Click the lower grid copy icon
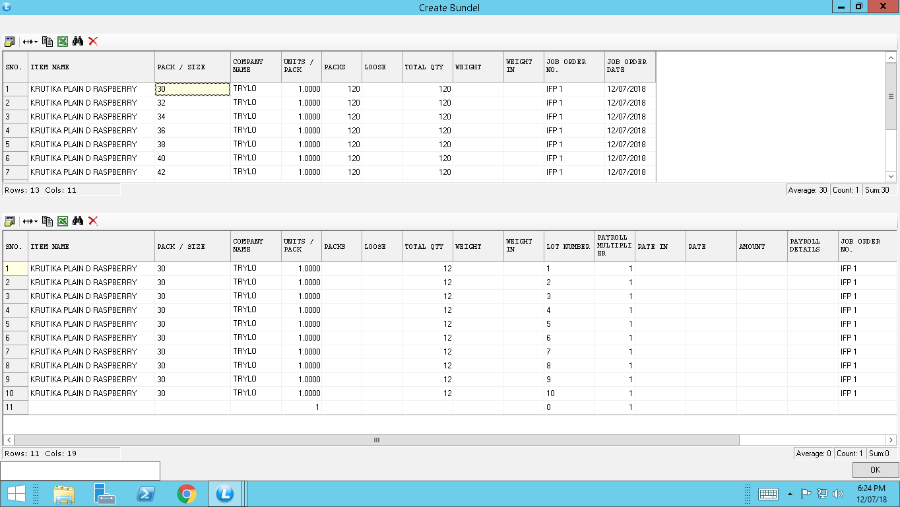 [48, 220]
